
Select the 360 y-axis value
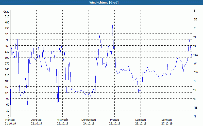point(7,46)
